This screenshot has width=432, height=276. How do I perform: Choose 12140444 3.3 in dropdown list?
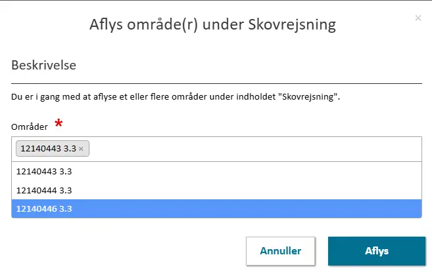point(43,190)
